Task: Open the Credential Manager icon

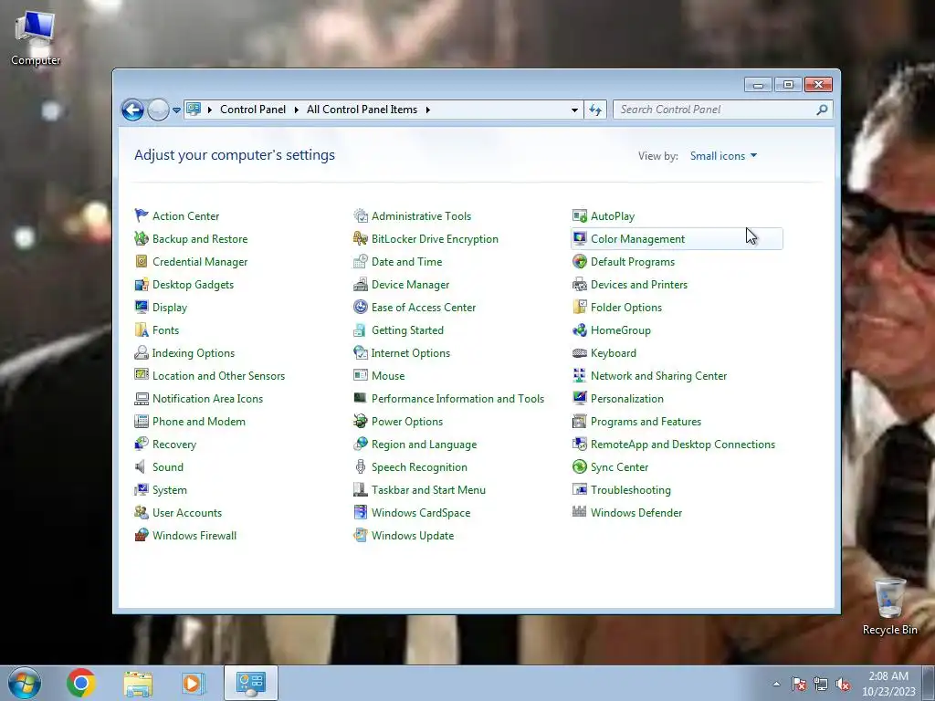Action: click(142, 261)
